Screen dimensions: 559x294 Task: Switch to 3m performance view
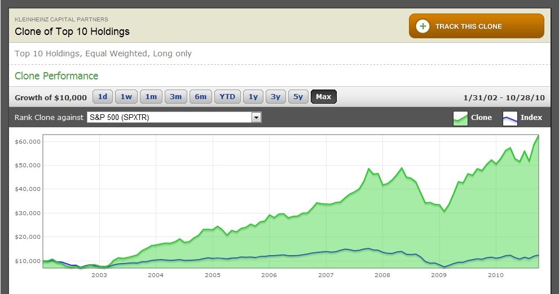click(x=176, y=97)
